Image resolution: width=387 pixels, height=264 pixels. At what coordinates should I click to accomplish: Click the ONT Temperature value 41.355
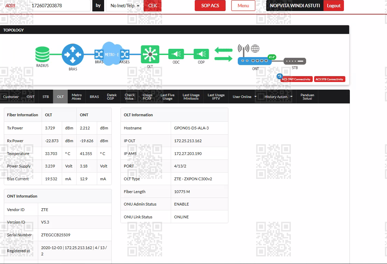tap(86, 154)
